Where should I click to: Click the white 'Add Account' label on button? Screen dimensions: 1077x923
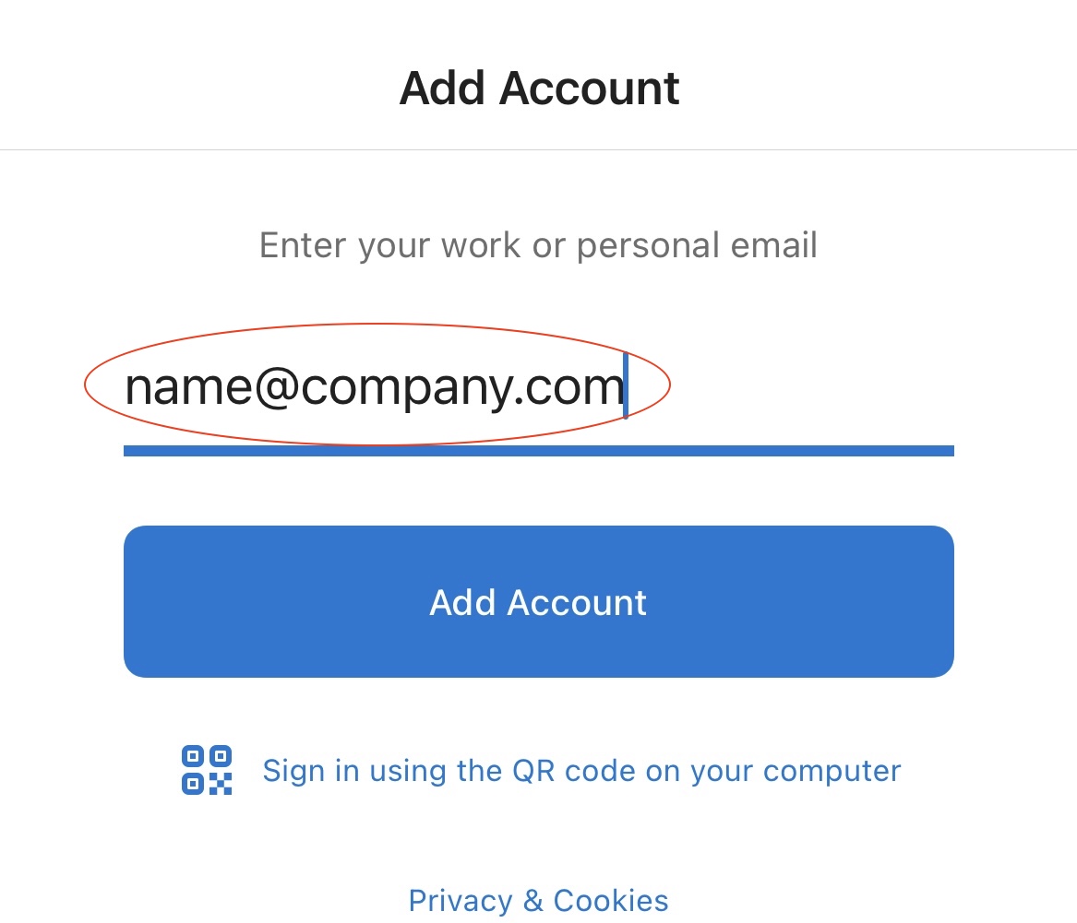(538, 602)
